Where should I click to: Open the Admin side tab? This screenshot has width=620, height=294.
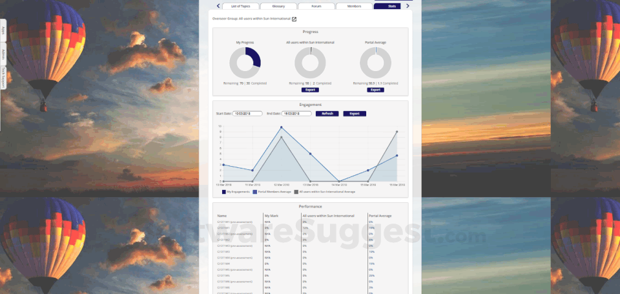(x=3, y=54)
